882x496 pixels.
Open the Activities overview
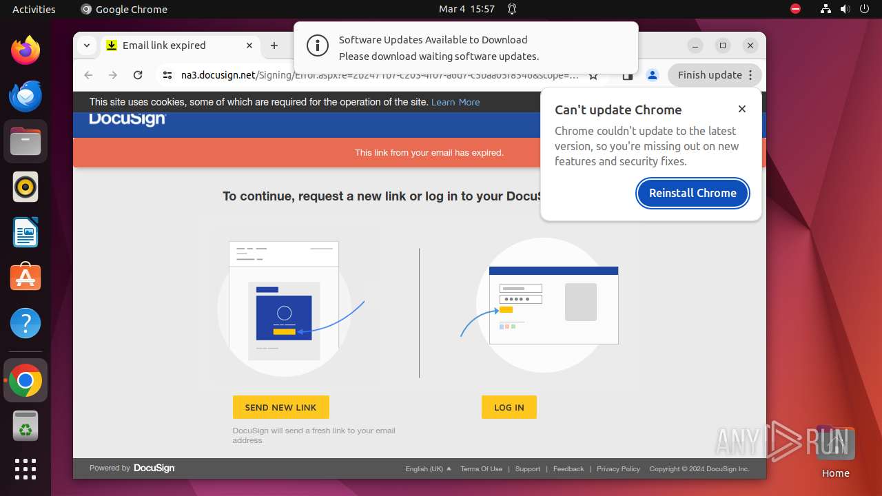click(x=34, y=9)
